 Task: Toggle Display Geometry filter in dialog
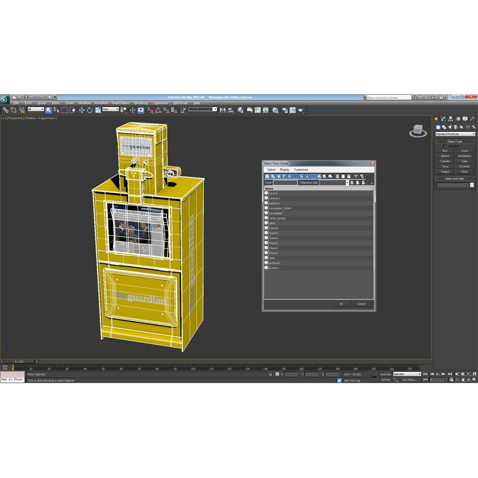(267, 177)
